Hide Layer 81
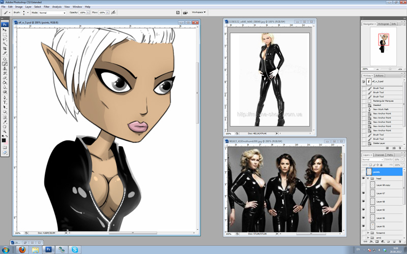 pos(363,226)
